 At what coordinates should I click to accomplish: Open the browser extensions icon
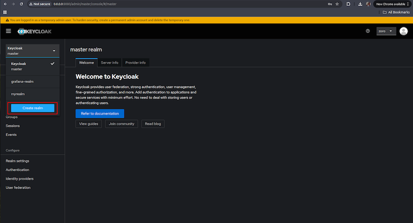click(348, 4)
